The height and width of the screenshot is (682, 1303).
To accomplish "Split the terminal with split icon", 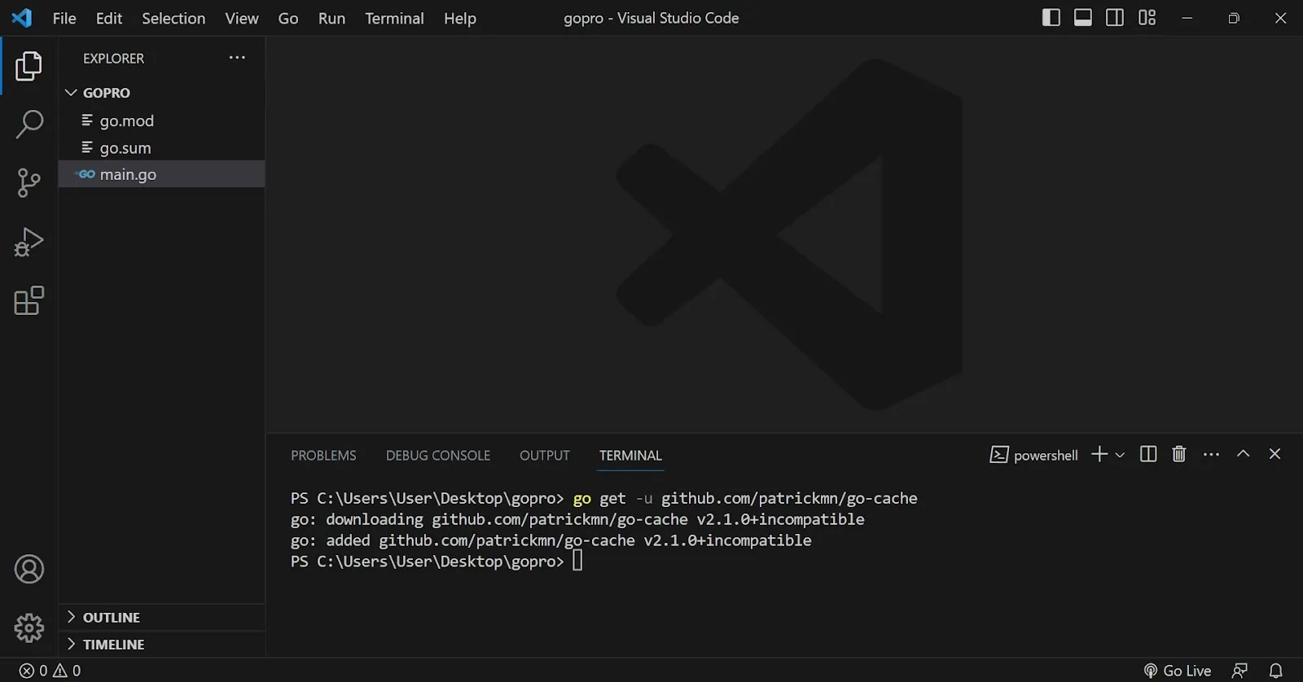I will pos(1148,454).
